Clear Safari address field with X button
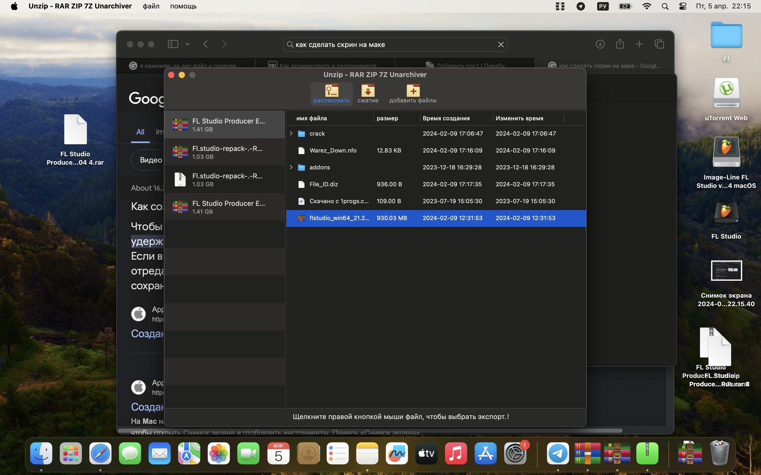761x475 pixels. click(x=501, y=45)
